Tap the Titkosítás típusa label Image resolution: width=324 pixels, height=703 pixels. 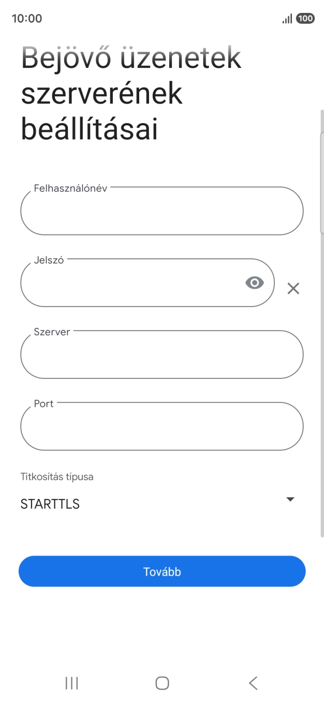(56, 476)
